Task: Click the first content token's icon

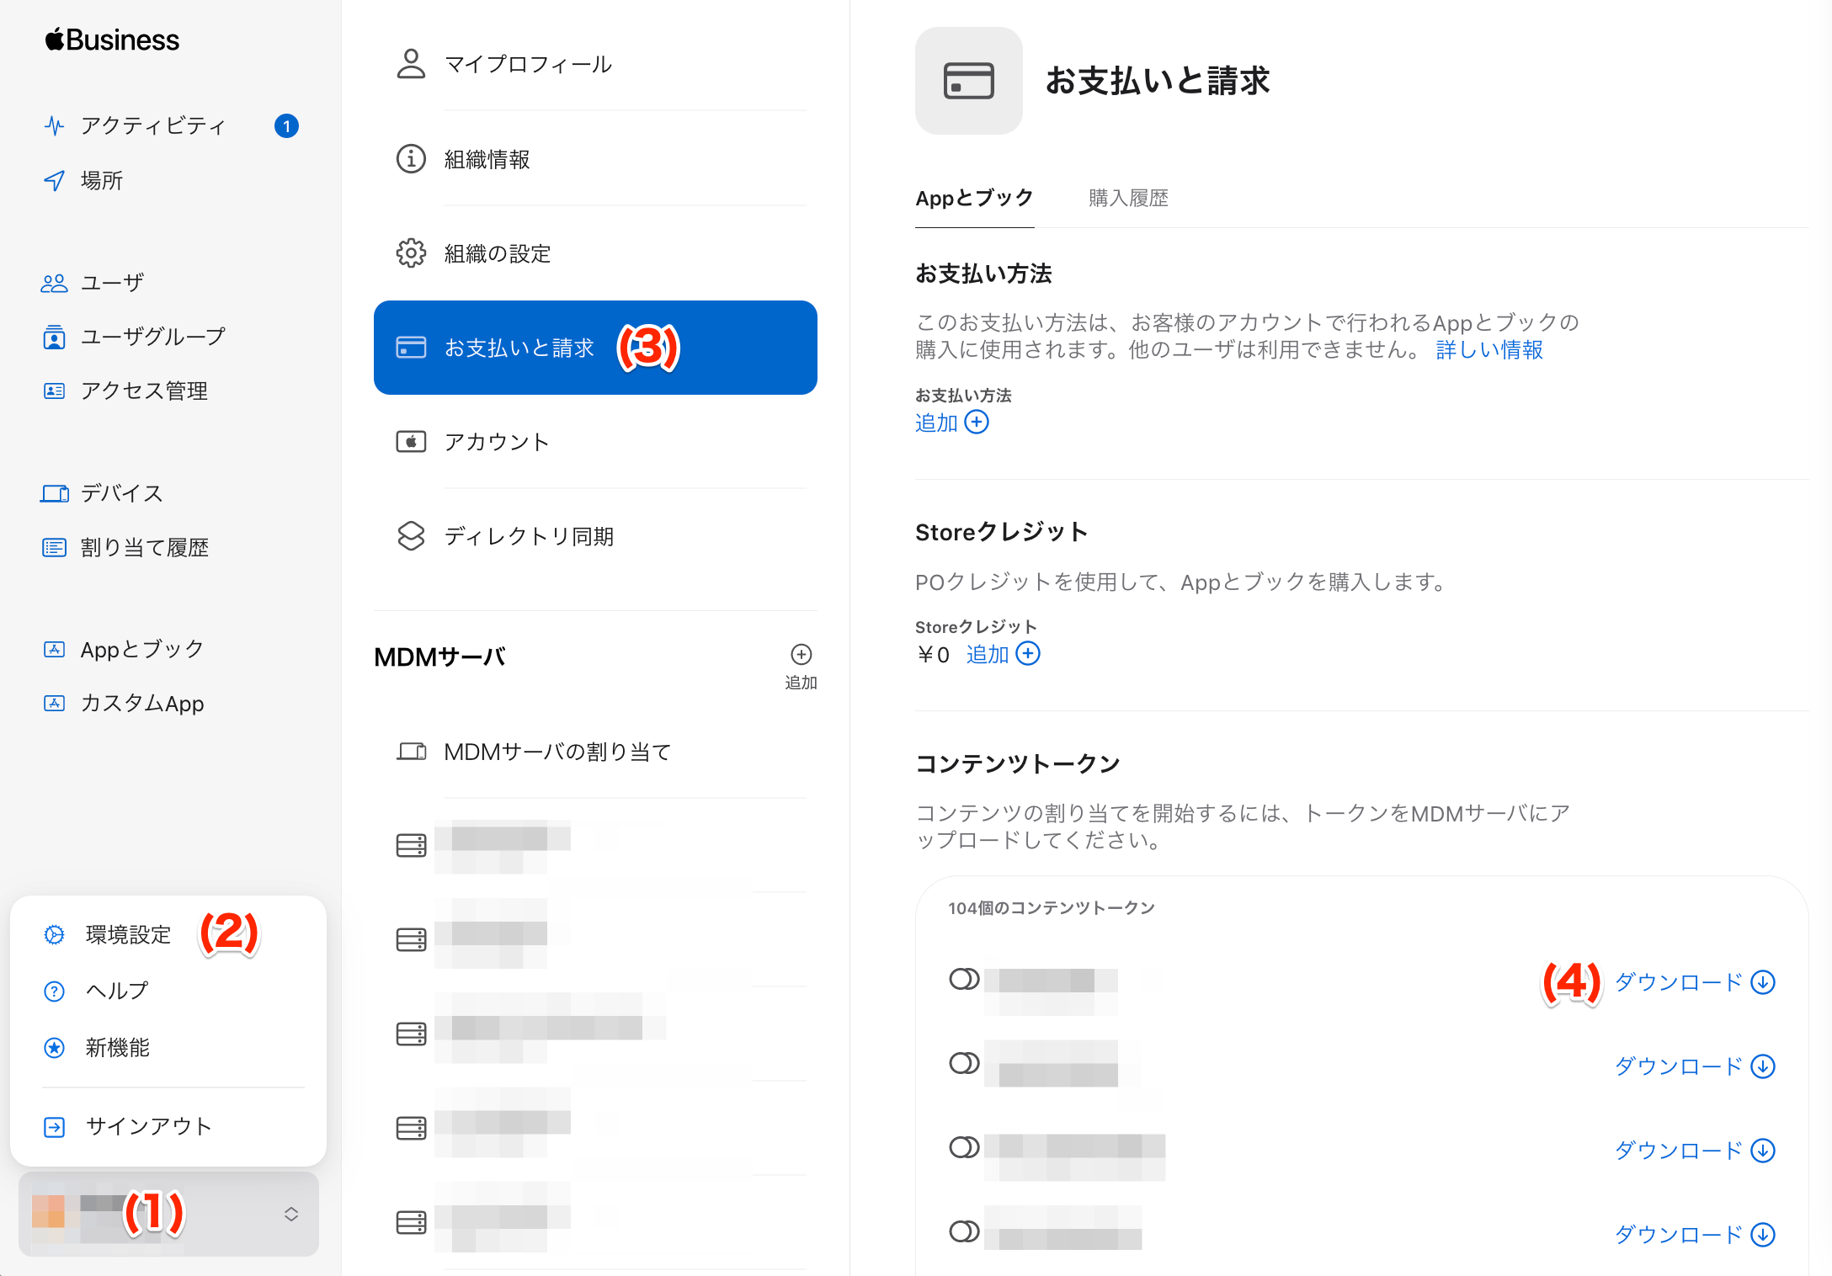Action: click(x=964, y=980)
